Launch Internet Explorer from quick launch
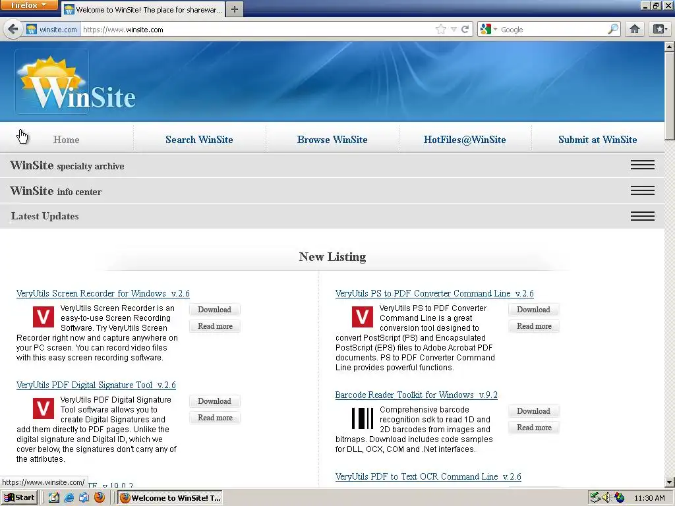The height and width of the screenshot is (506, 675). (x=69, y=498)
